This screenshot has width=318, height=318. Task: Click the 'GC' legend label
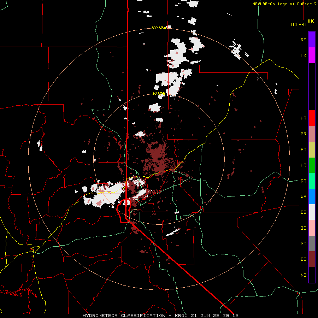pos(303,244)
